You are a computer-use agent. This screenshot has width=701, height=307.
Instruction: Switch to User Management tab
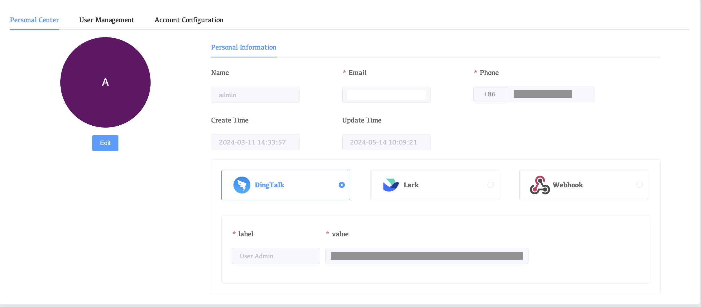[107, 20]
